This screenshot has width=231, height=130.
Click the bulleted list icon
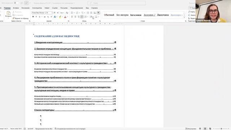tap(72, 13)
